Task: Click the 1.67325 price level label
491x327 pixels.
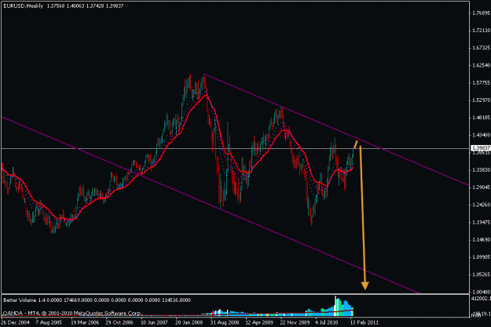Action: tap(482, 48)
